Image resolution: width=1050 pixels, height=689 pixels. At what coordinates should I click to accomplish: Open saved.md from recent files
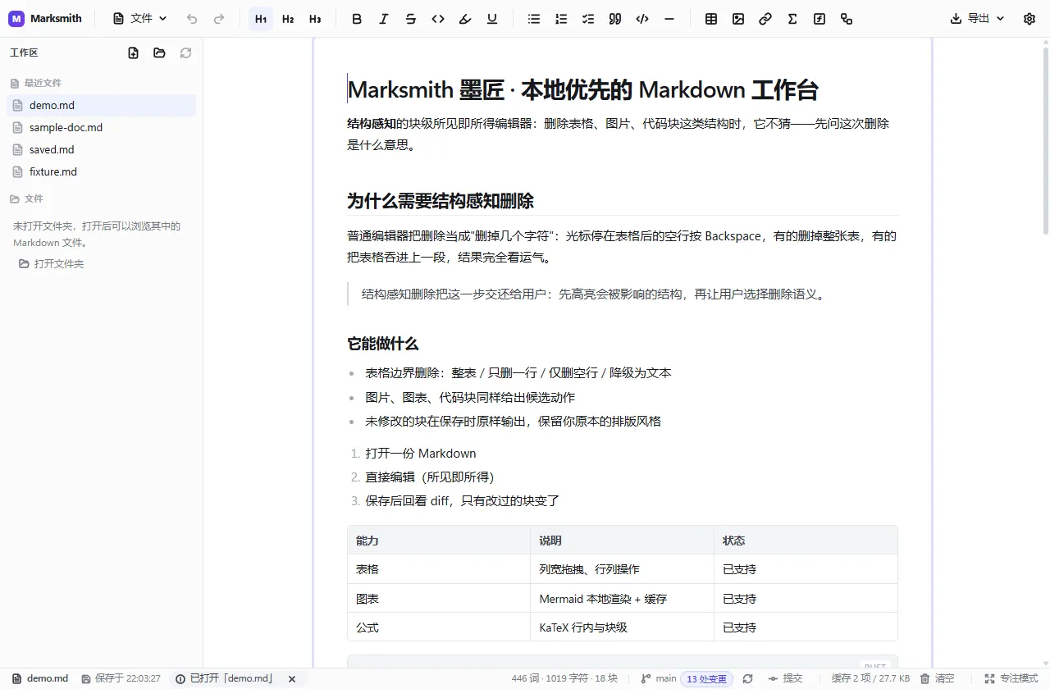tap(102, 149)
